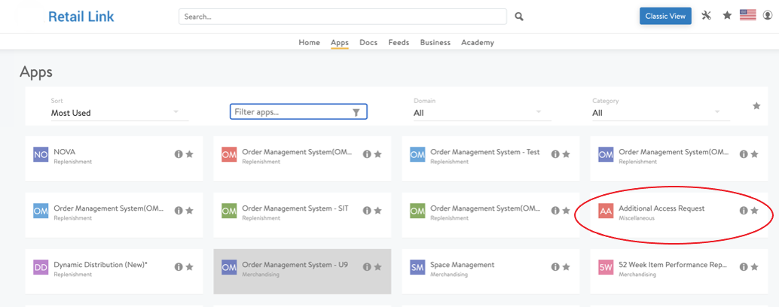Image resolution: width=779 pixels, height=307 pixels.
Task: Click the funnel icon in Filter apps box
Action: pyautogui.click(x=356, y=113)
